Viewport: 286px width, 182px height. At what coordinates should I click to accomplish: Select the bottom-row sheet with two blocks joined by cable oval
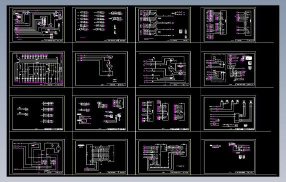(x=100, y=157)
